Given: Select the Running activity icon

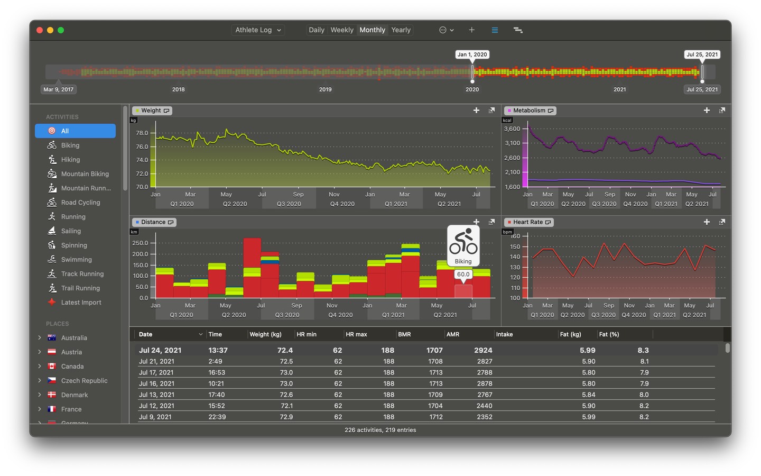Looking at the screenshot, I should click(x=52, y=217).
